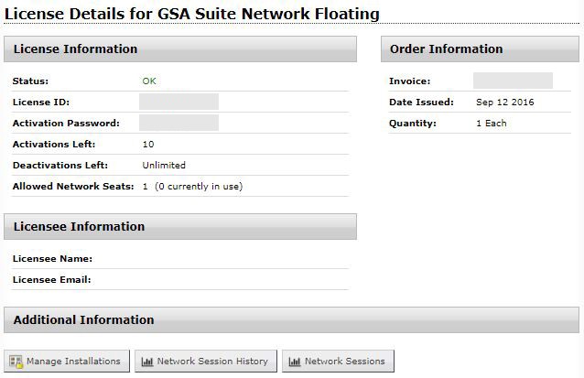The image size is (584, 378).
Task: Click the Licensee Email label
Action: (52, 280)
